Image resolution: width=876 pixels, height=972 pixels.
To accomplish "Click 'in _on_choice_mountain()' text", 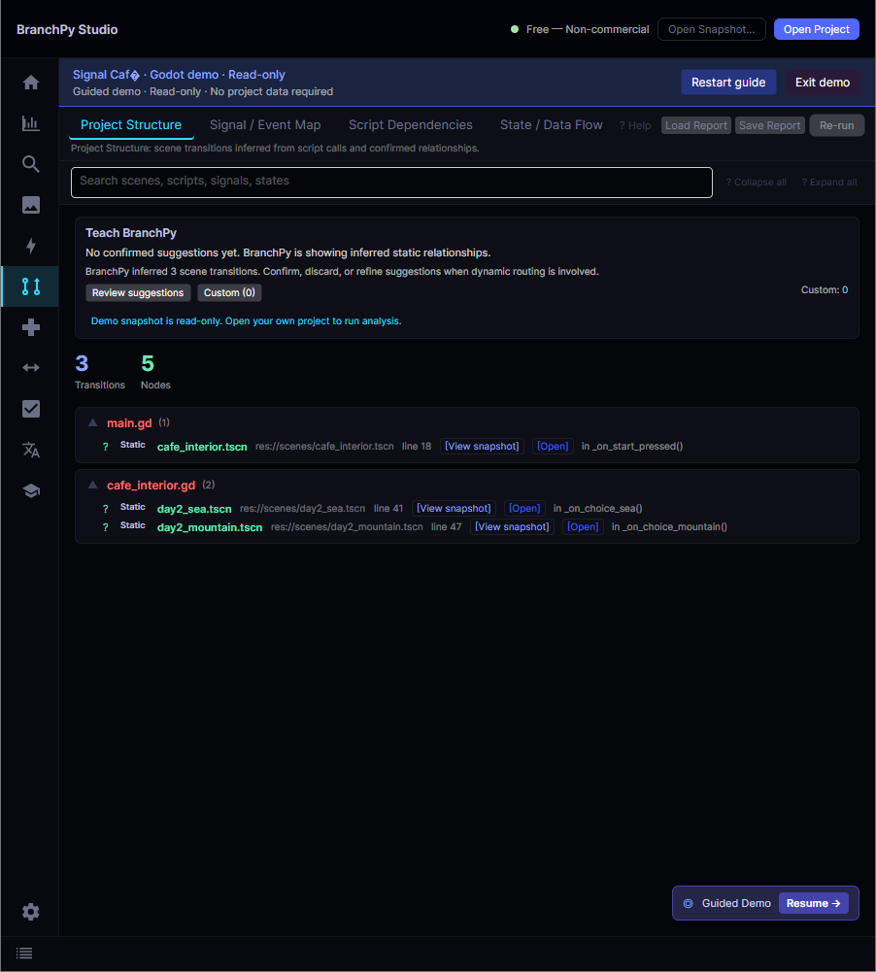I will [669, 527].
